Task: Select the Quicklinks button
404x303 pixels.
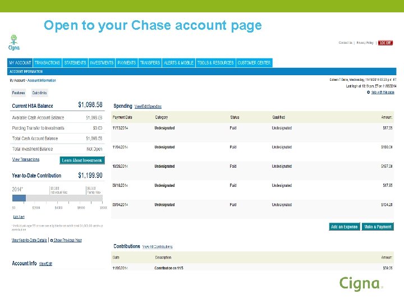Action: click(x=39, y=93)
